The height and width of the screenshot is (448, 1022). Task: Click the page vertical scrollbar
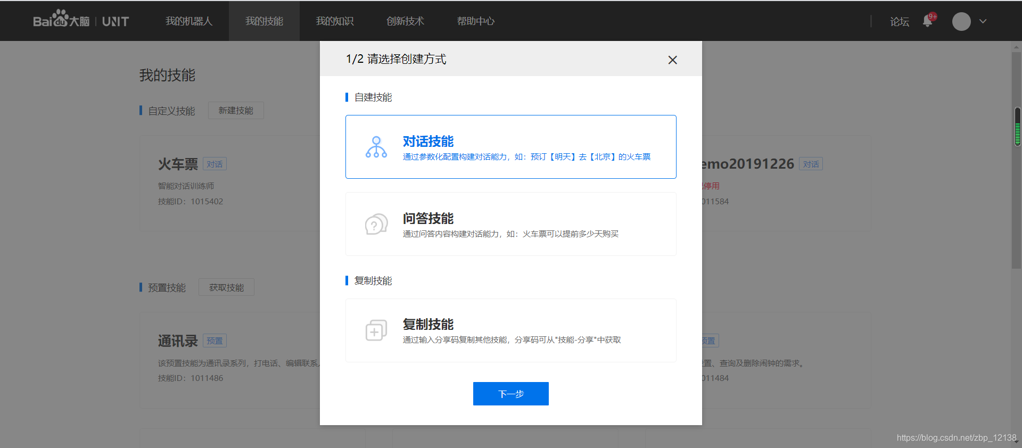click(x=1016, y=160)
